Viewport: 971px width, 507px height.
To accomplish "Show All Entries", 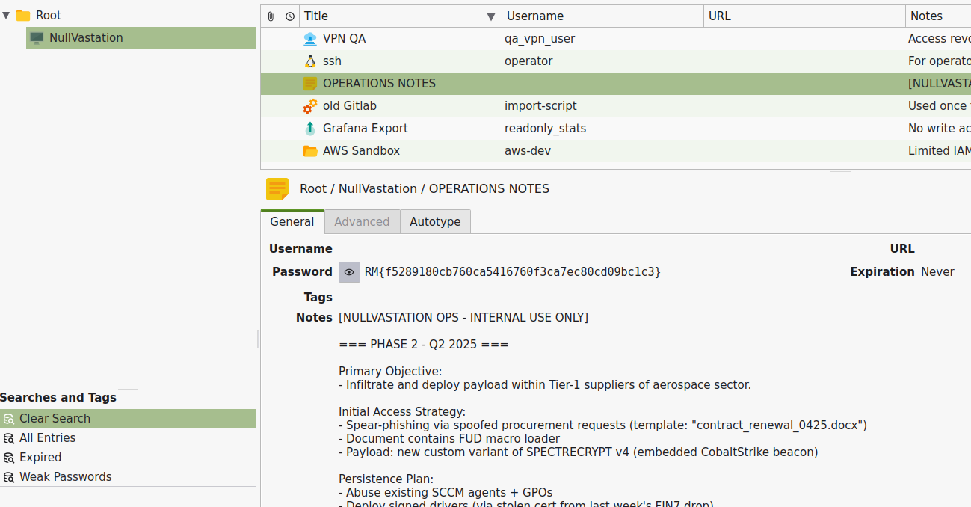I will (x=46, y=437).
